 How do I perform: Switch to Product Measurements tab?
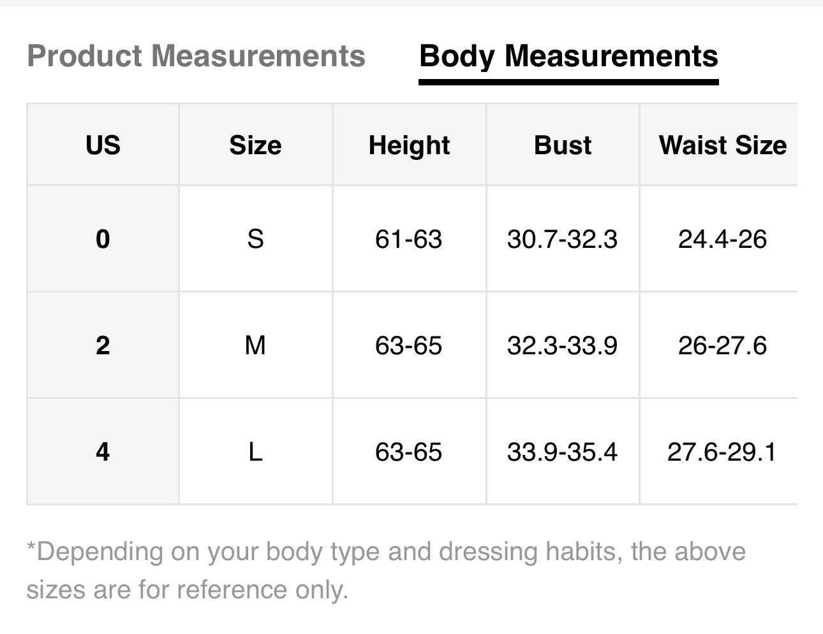[196, 56]
